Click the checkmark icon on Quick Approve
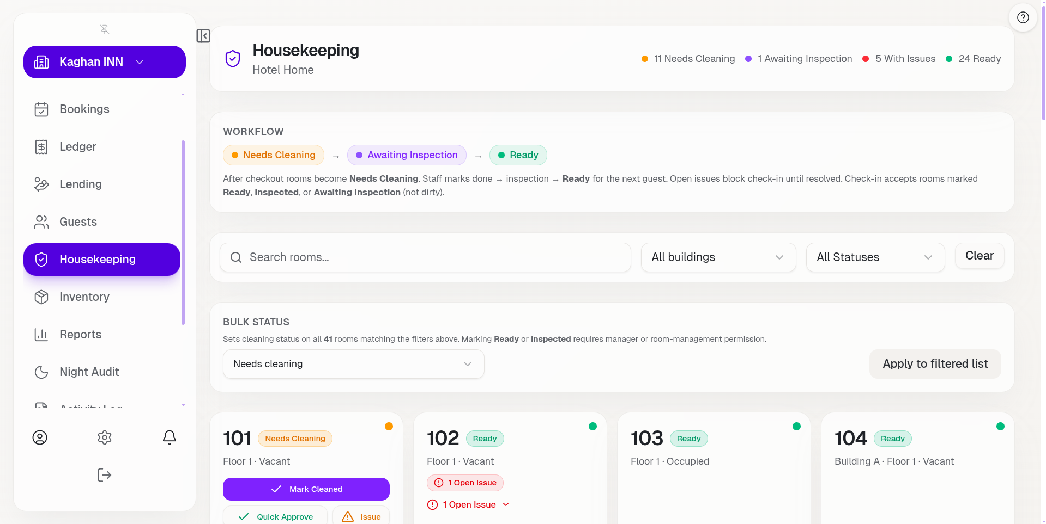Screen dimensions: 1046x524 [244, 517]
